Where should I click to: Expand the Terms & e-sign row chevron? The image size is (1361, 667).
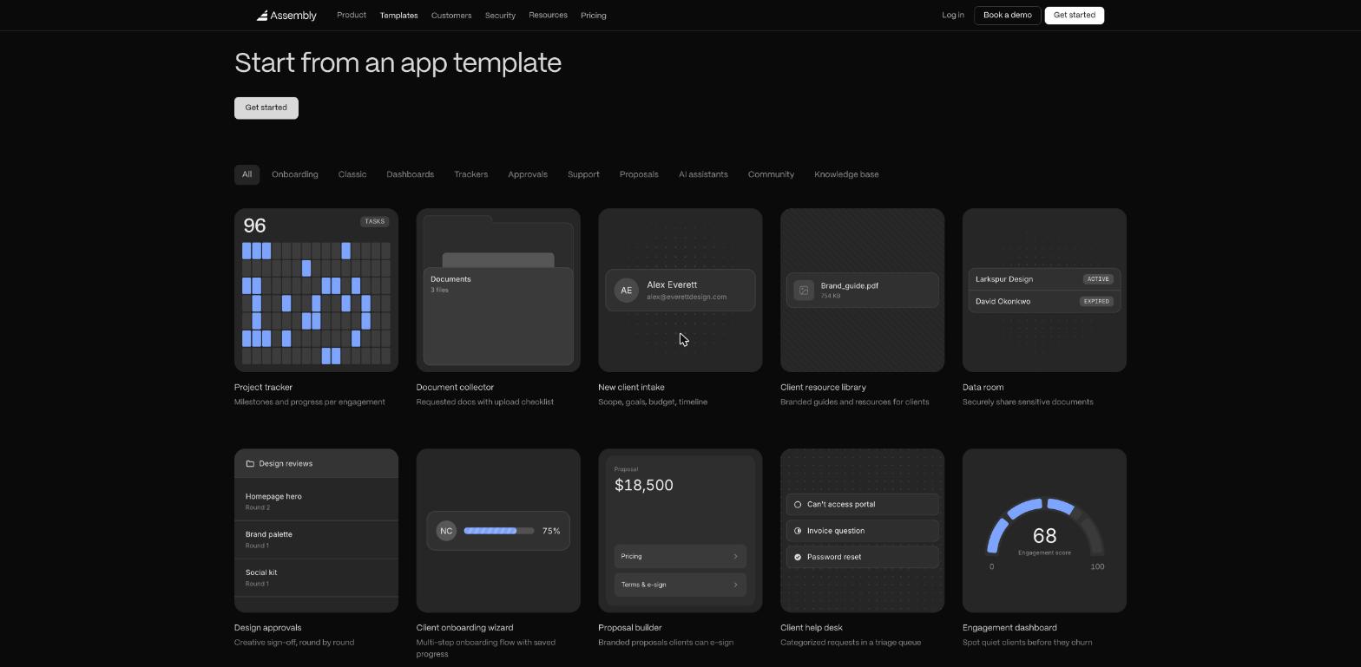735,585
